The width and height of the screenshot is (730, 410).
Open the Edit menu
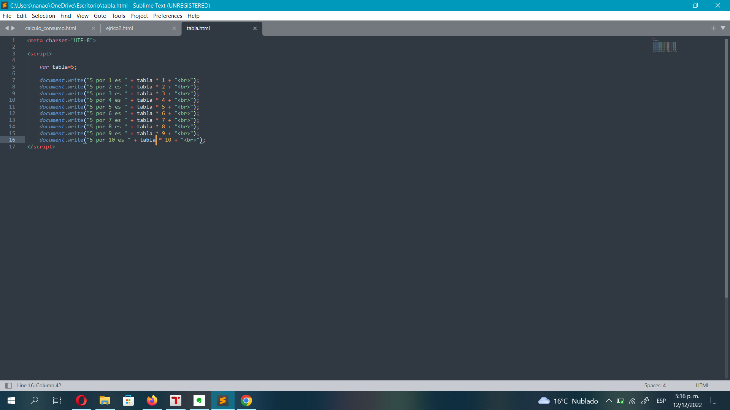click(x=22, y=16)
